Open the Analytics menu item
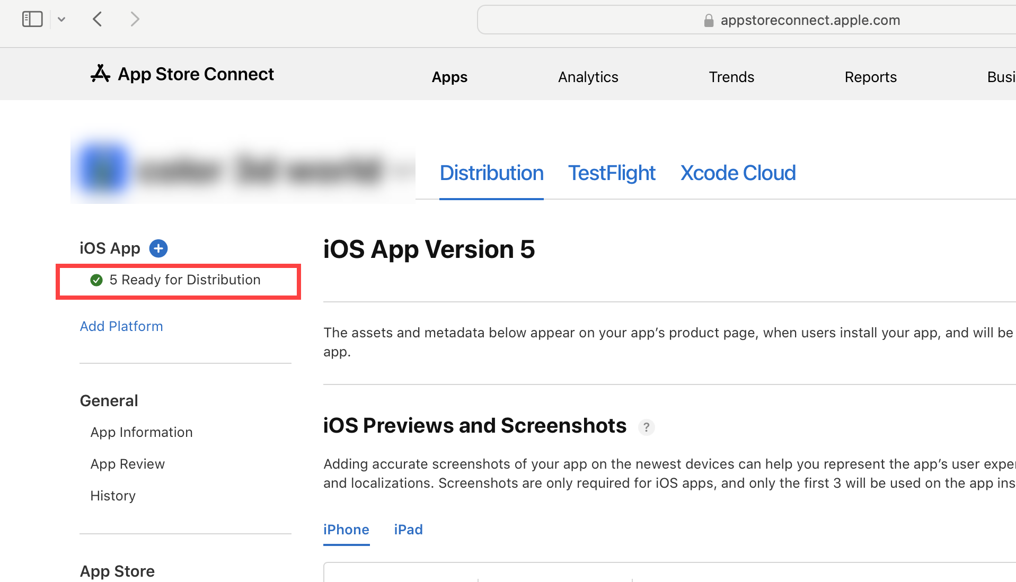The width and height of the screenshot is (1016, 582). coord(588,77)
